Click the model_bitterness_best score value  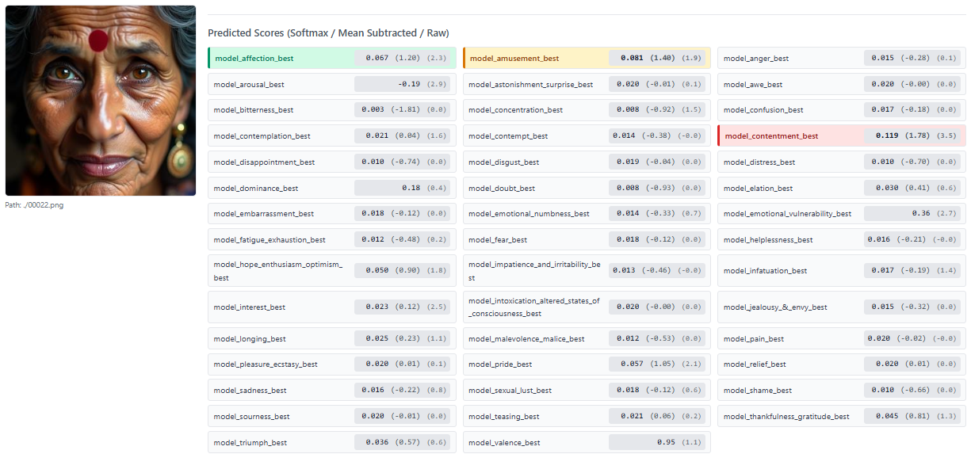402,110
